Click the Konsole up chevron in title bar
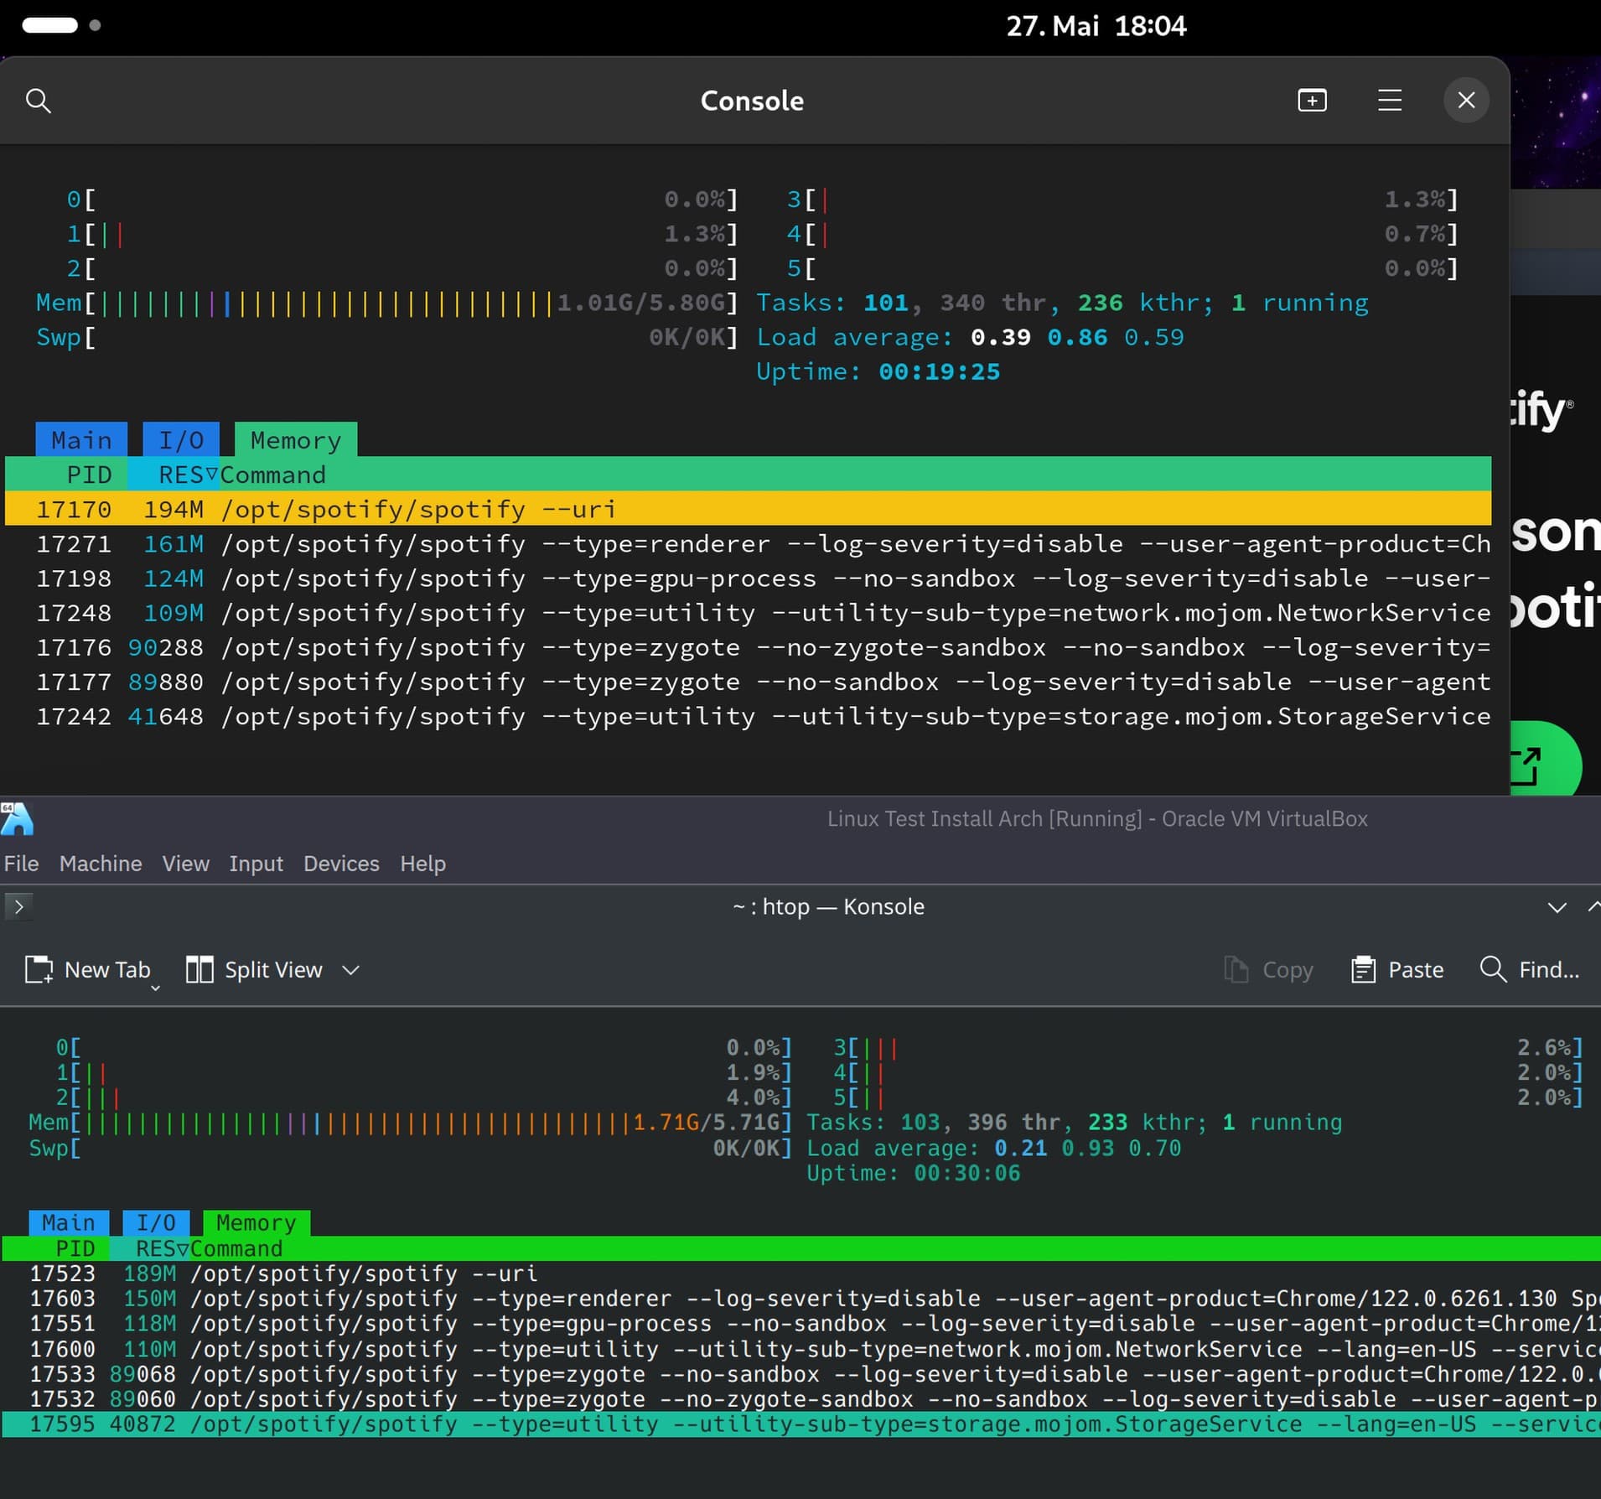 pos(1593,907)
